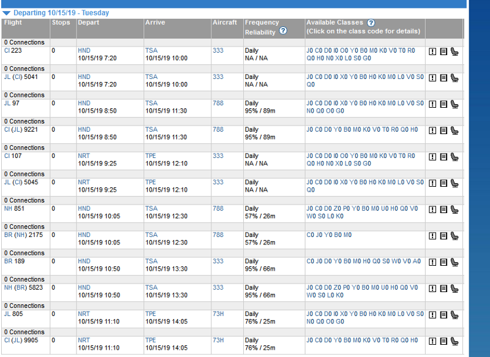Open the JL 805 flight link
This screenshot has width=490, height=357.
pos(13,314)
